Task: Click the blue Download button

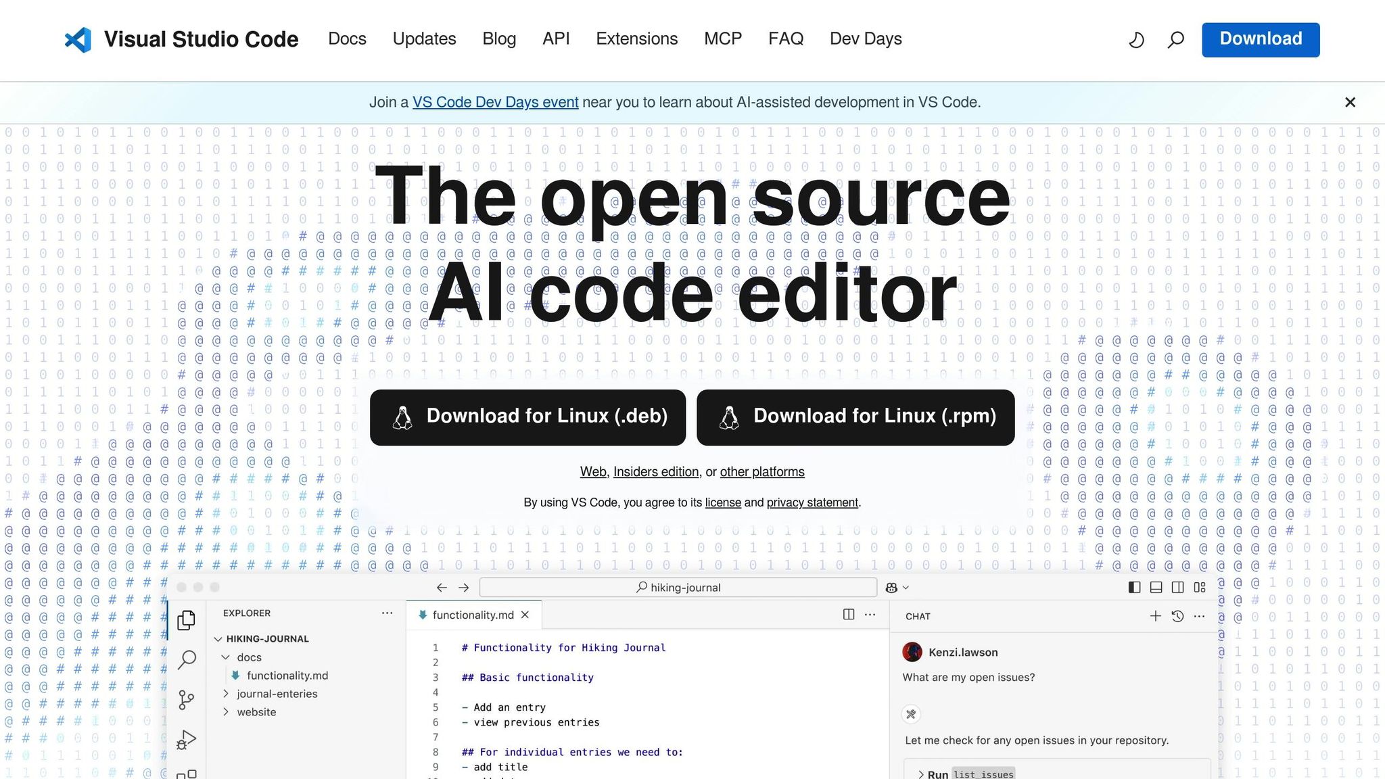Action: 1261,39
